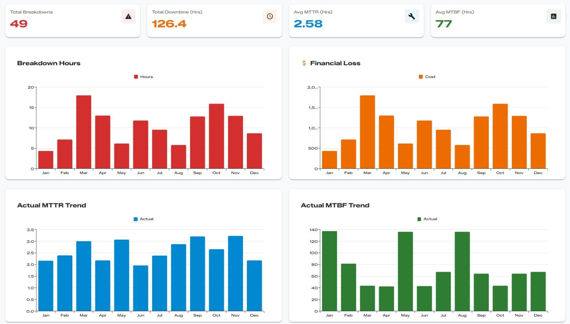This screenshot has height=324, width=570.
Task: Click the Total Breakdowns label
Action: (x=31, y=12)
